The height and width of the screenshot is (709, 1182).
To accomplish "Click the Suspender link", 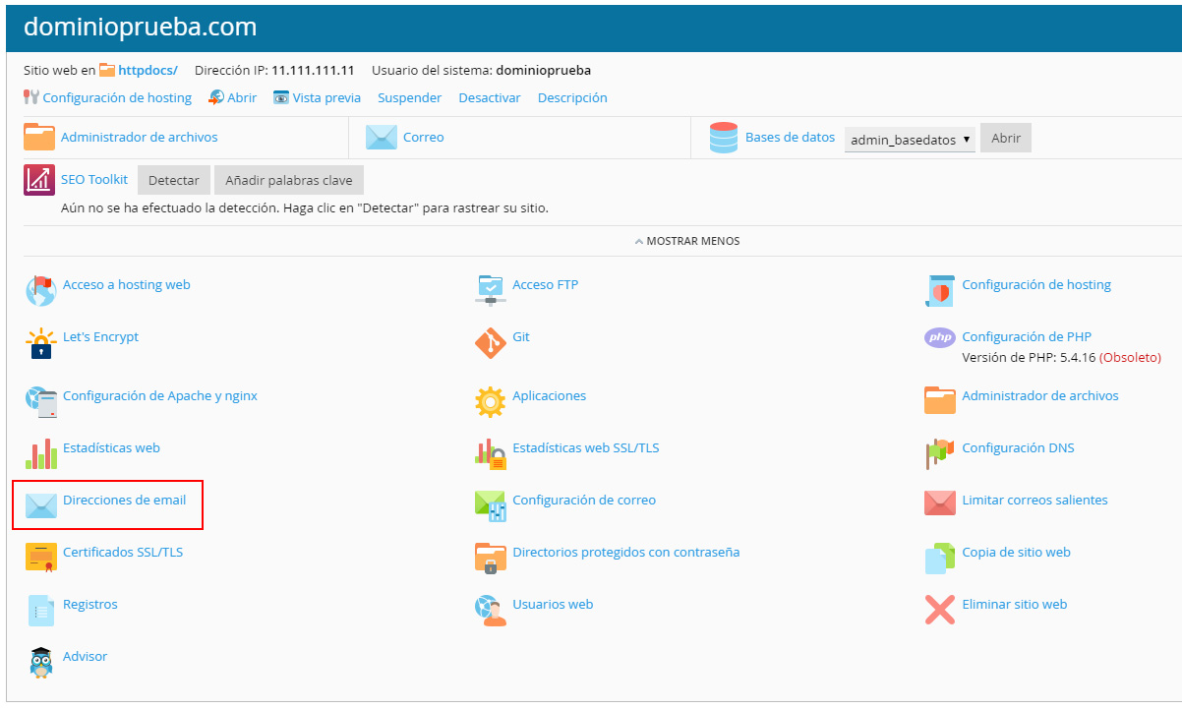I will pos(409,98).
